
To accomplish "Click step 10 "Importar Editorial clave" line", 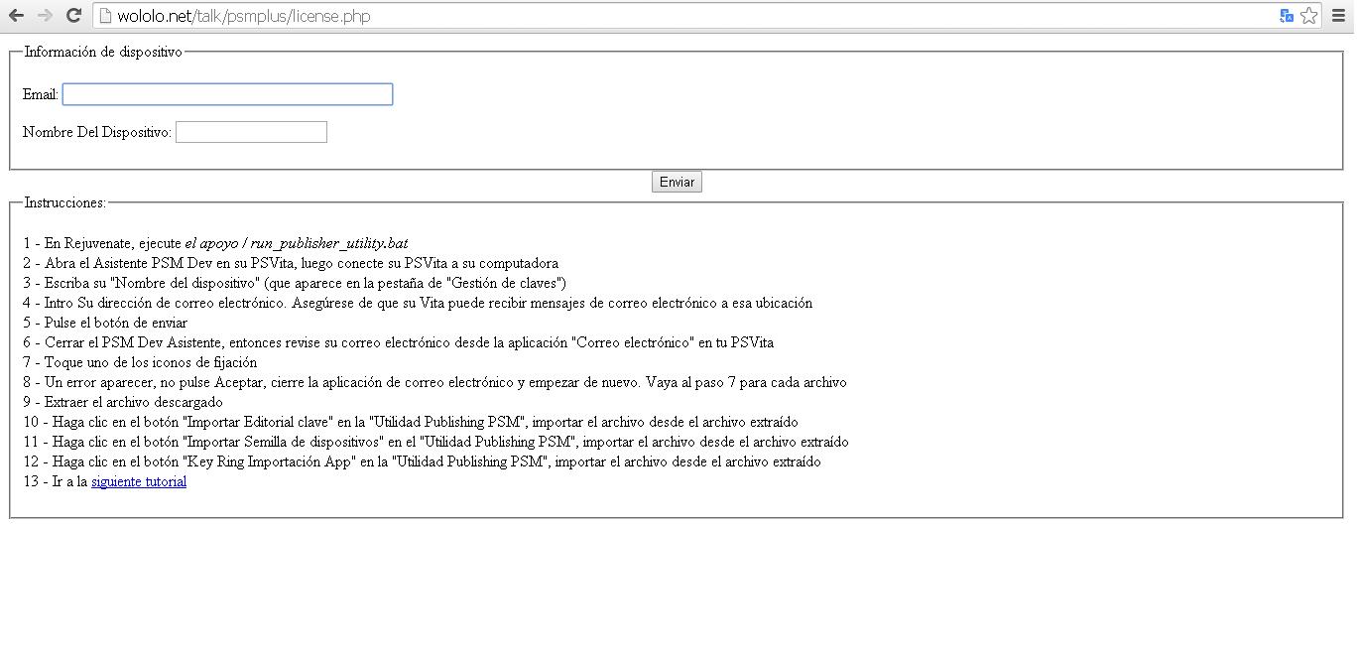I will click(411, 422).
